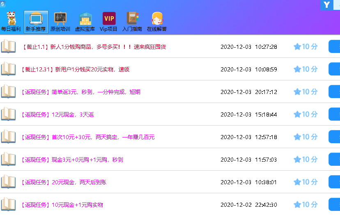This screenshot has height=215, width=340.
Task: Click book icon for 12元现金 row
Action: (8, 114)
